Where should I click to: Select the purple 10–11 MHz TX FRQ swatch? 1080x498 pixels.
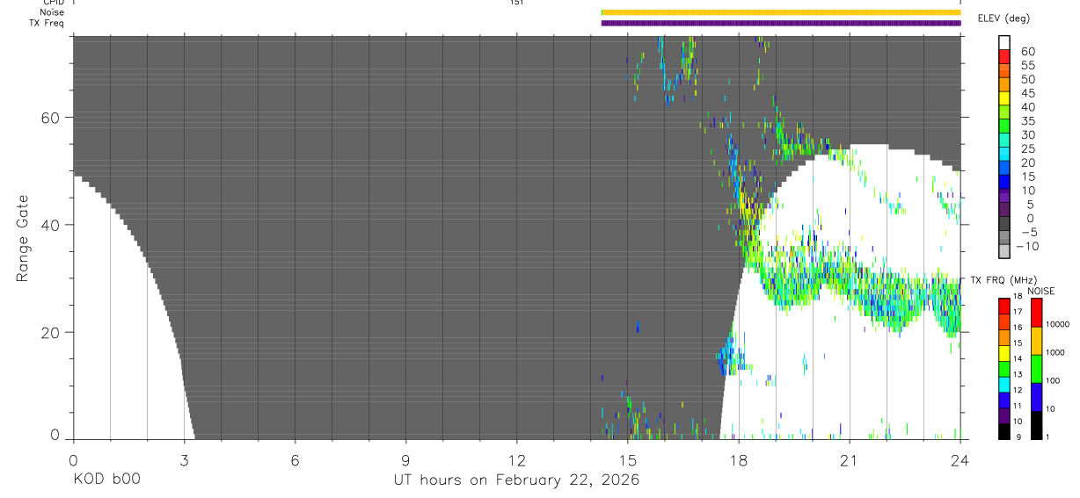1003,415
